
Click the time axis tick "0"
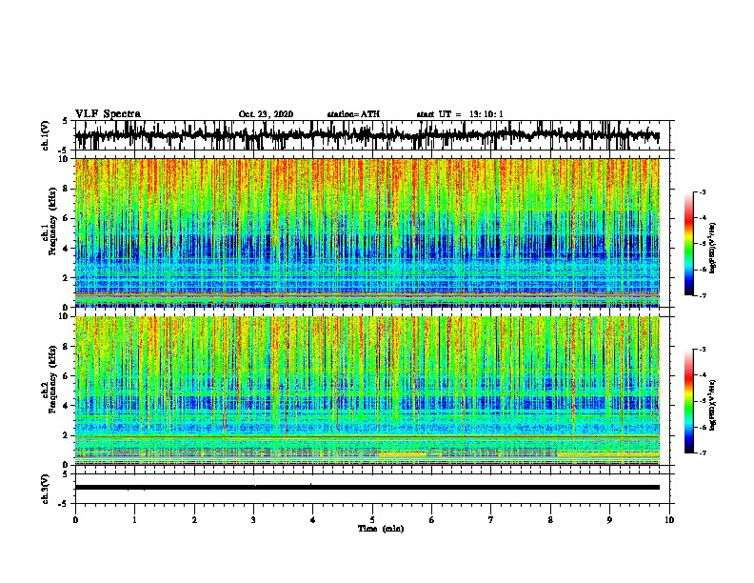pos(75,520)
